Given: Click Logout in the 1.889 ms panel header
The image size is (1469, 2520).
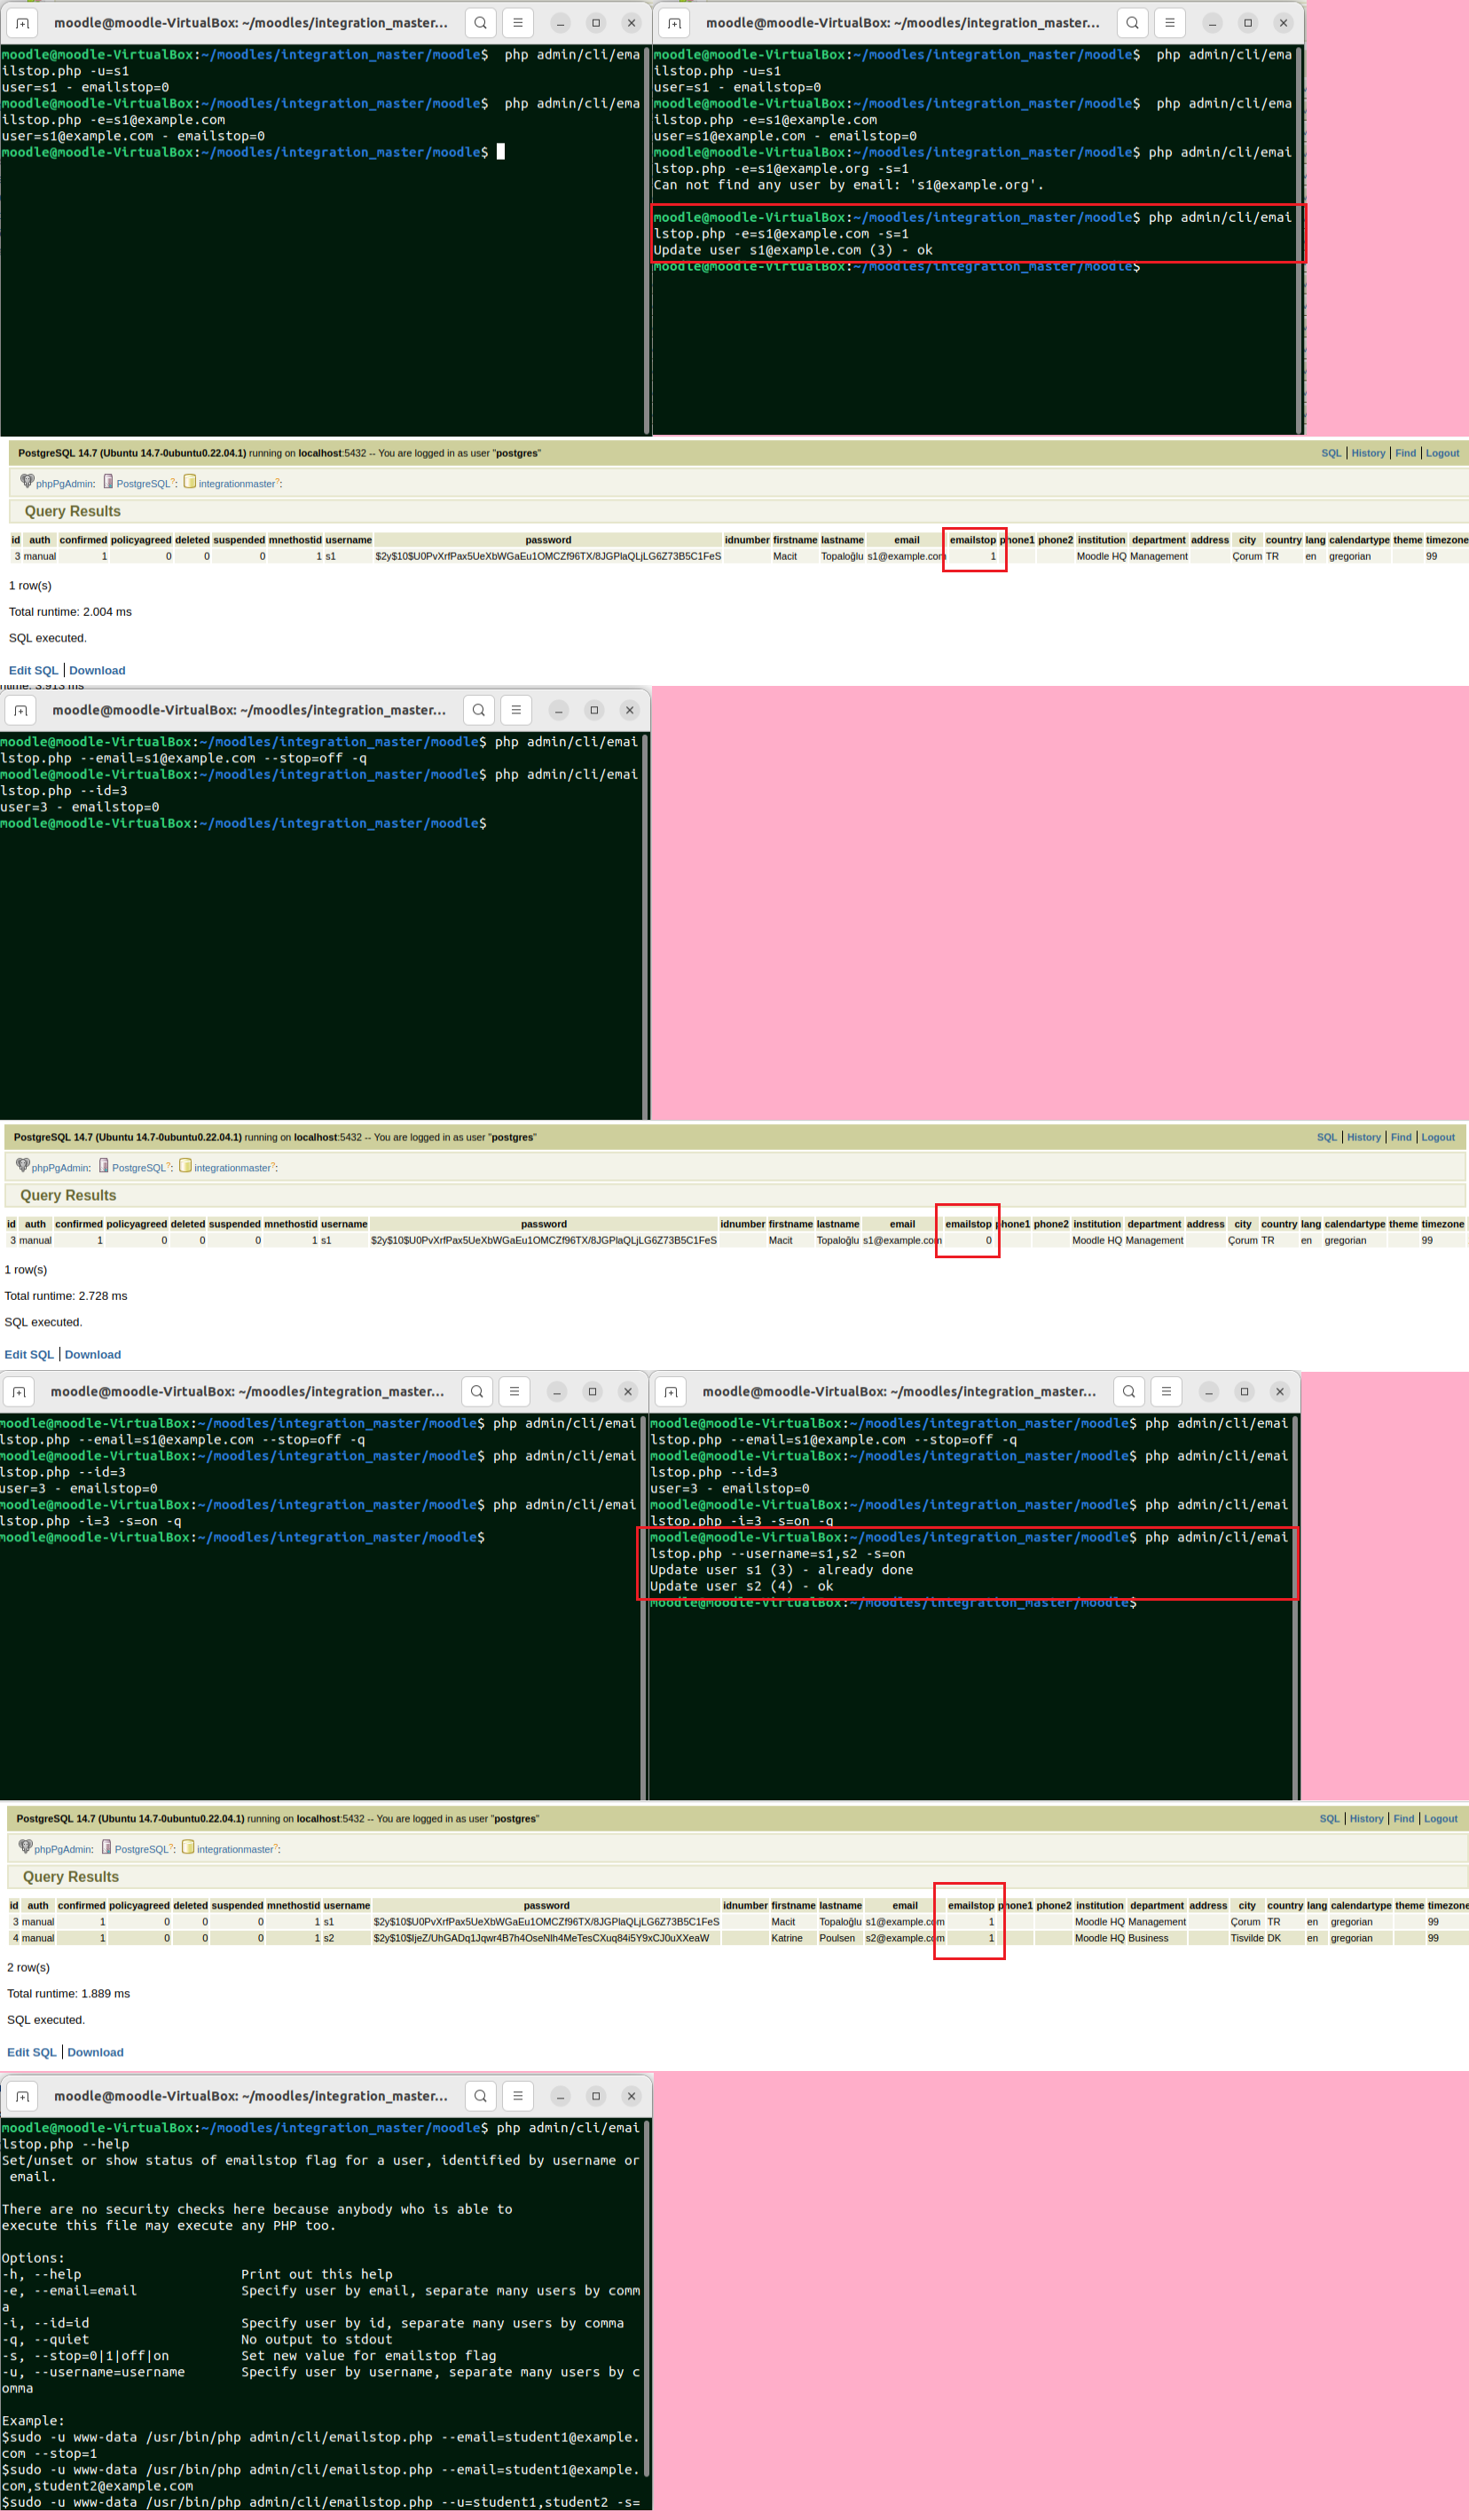Looking at the screenshot, I should click(x=1440, y=1818).
